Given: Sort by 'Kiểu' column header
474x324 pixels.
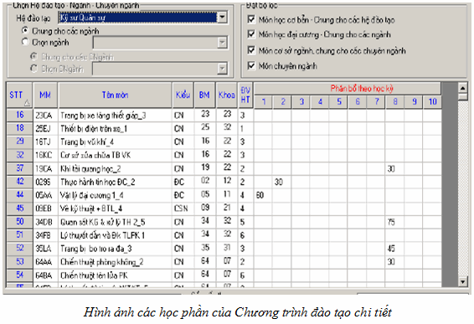Looking at the screenshot, I should 183,95.
